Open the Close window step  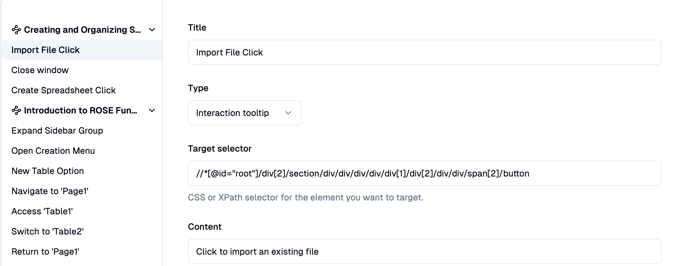coord(82,70)
